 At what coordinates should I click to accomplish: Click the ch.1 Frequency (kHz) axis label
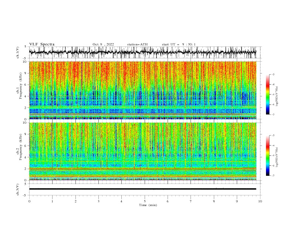[x=19, y=86]
